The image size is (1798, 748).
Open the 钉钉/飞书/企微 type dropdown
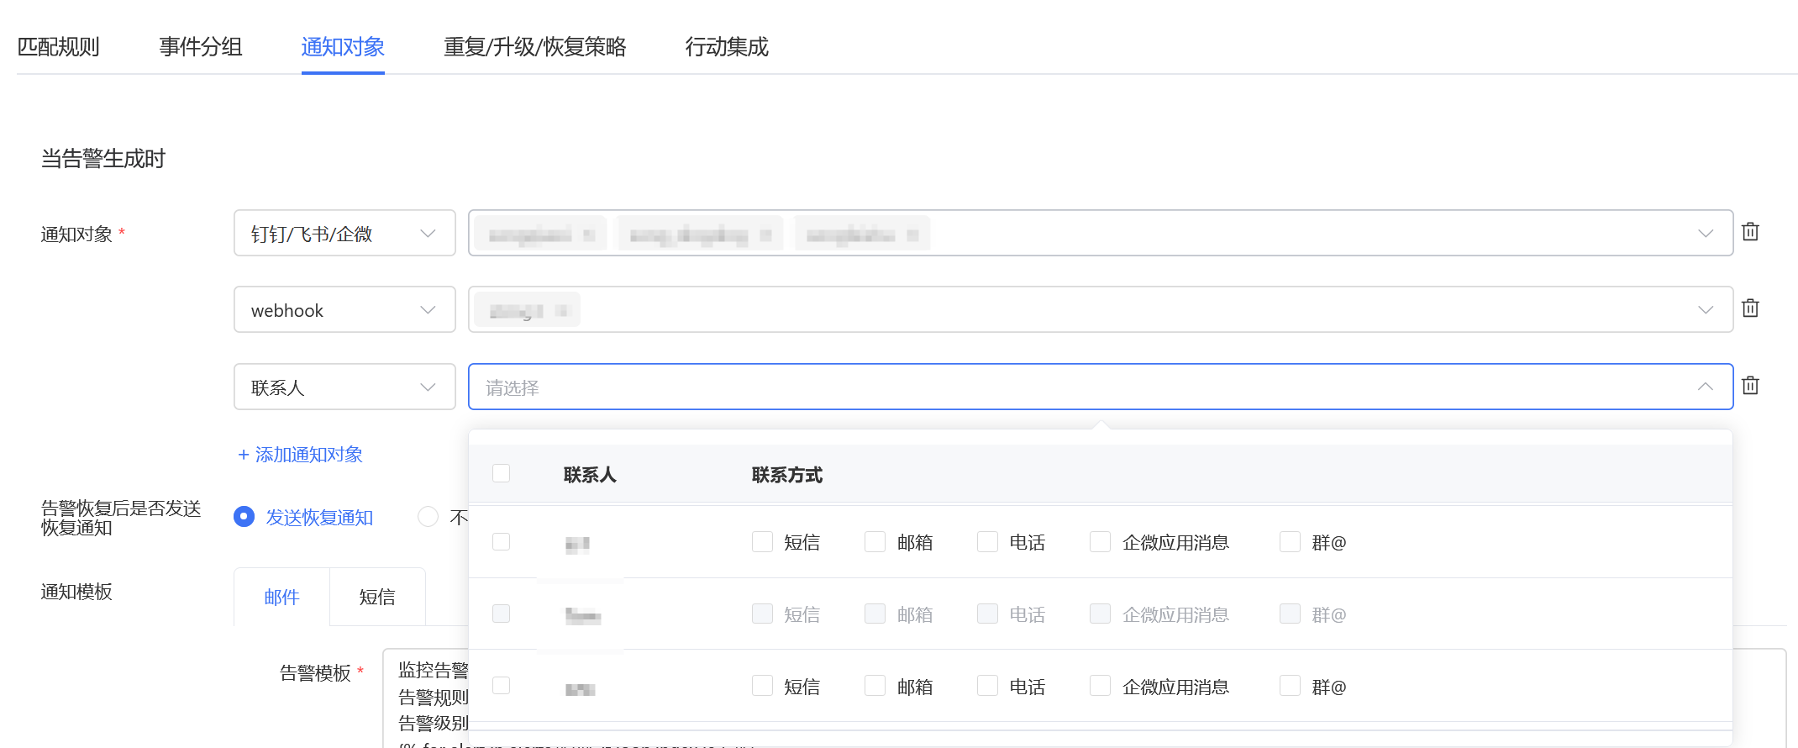(344, 233)
